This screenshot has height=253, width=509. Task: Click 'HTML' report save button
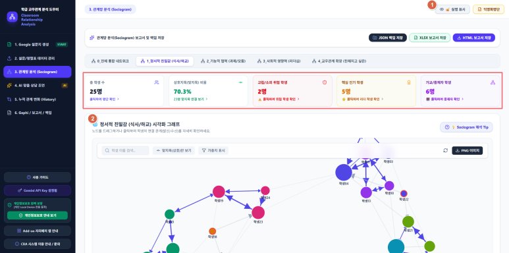point(473,38)
